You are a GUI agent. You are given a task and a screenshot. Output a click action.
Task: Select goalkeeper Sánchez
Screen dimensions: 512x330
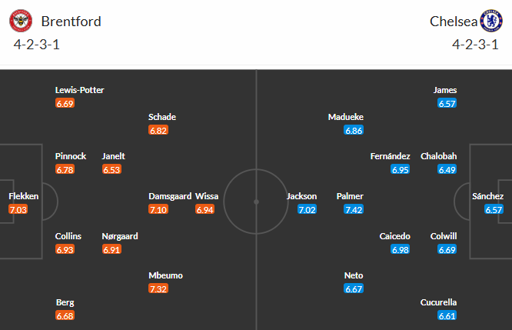(x=487, y=196)
